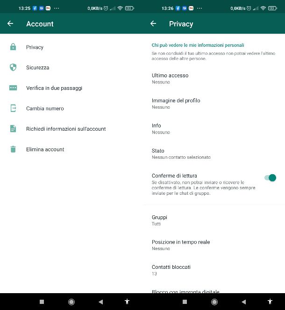Tap the Sicurezza shield icon
The image size is (285, 310).
pos(13,67)
